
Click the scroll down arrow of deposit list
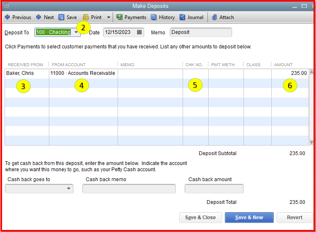click(x=311, y=142)
